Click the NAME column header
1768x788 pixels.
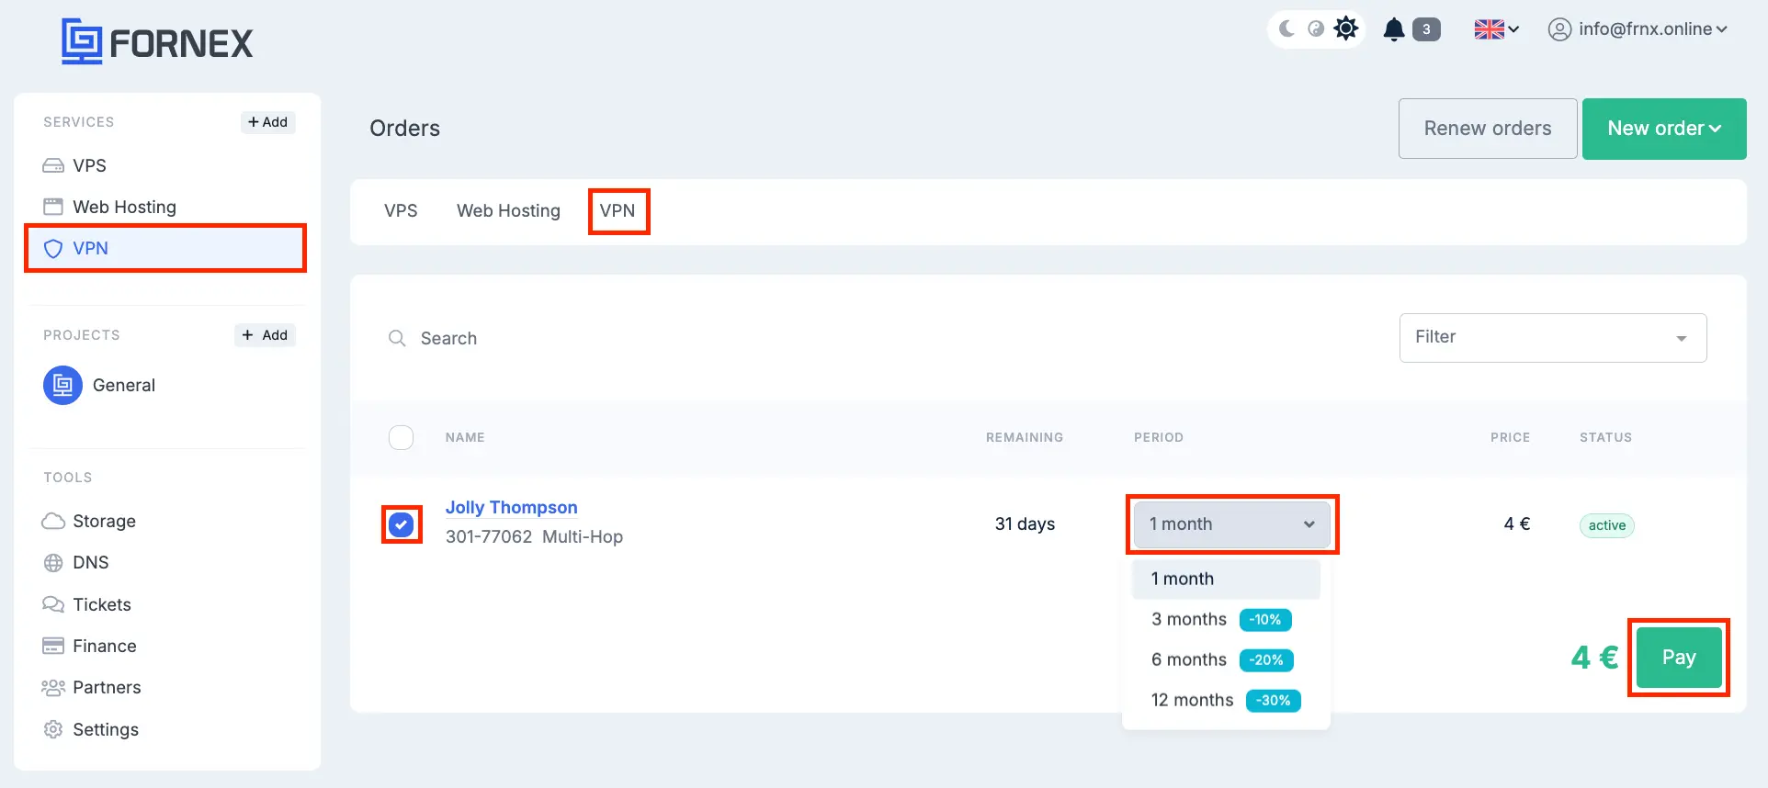465,437
